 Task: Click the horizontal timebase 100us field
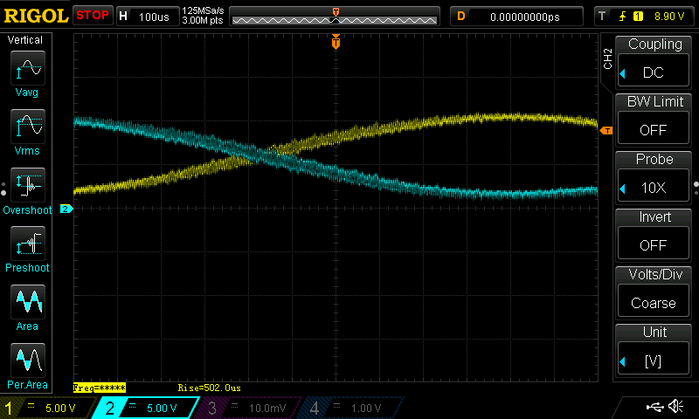pyautogui.click(x=154, y=17)
